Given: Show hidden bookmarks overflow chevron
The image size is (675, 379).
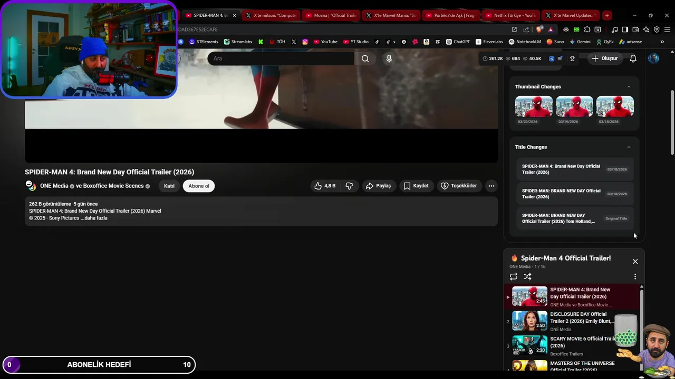Looking at the screenshot, I should click(x=662, y=42).
